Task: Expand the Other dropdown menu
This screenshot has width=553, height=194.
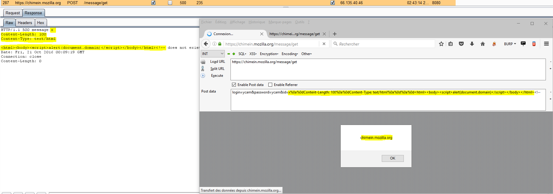Action: click(306, 54)
